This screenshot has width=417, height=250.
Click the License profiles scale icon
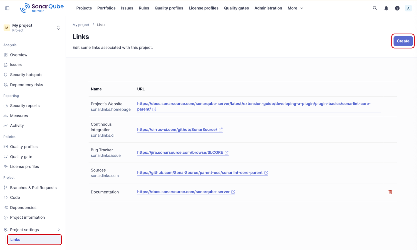(6, 167)
